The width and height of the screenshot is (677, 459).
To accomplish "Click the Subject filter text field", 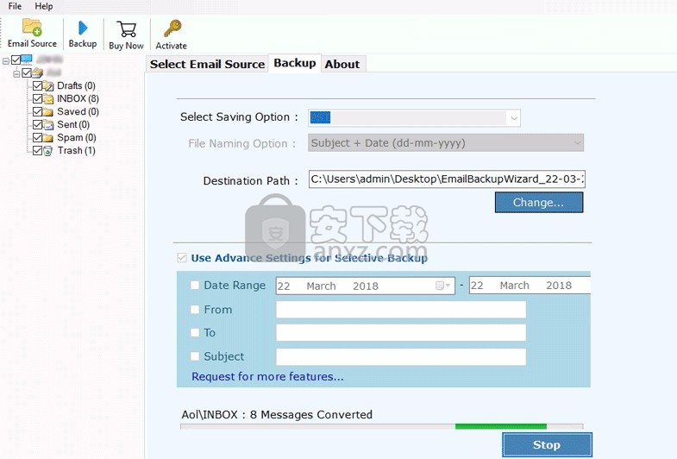I will (x=400, y=357).
